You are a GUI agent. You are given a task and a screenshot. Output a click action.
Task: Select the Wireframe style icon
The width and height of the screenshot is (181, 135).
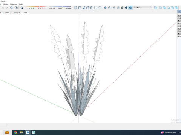(114, 8)
